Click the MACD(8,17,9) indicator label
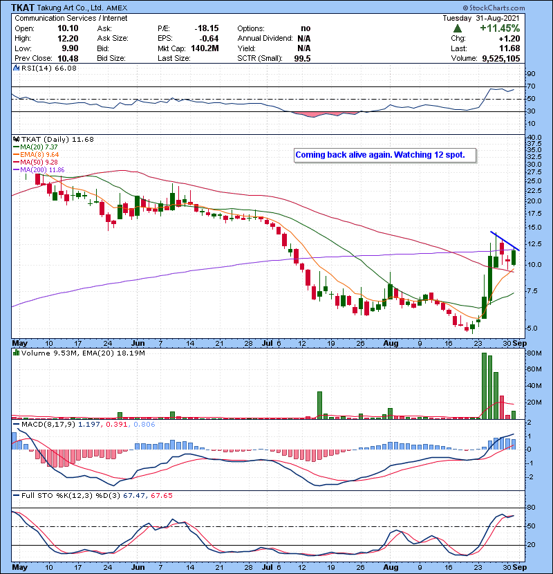Image resolution: width=553 pixels, height=574 pixels. [x=49, y=425]
